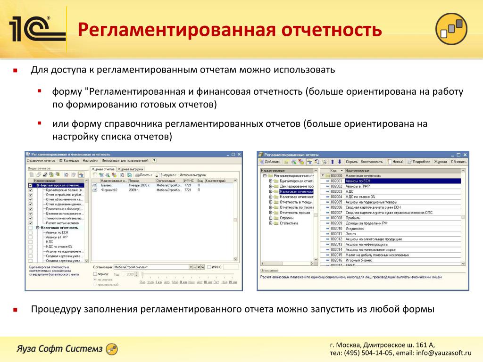This screenshot has height=362, width=483.
Task: Click the refresh icon in Журнал отчетов toolbar
Action: [122, 175]
